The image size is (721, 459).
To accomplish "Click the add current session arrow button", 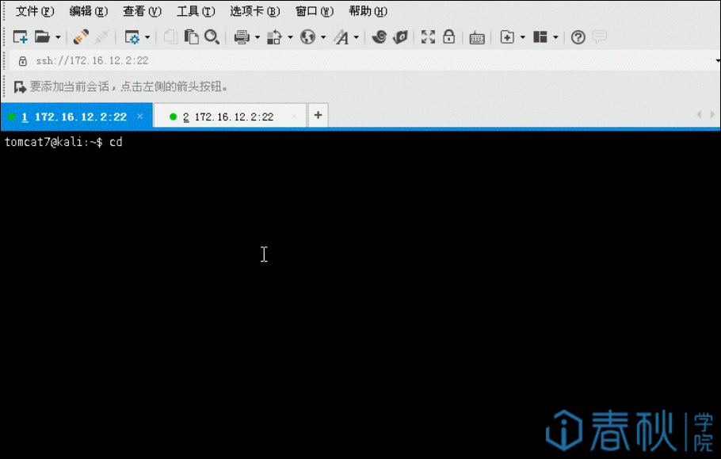I will [x=21, y=87].
